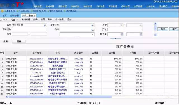Open second 现存量 calculator icon
Viewport: 179px width, 105px height.
[141, 34]
